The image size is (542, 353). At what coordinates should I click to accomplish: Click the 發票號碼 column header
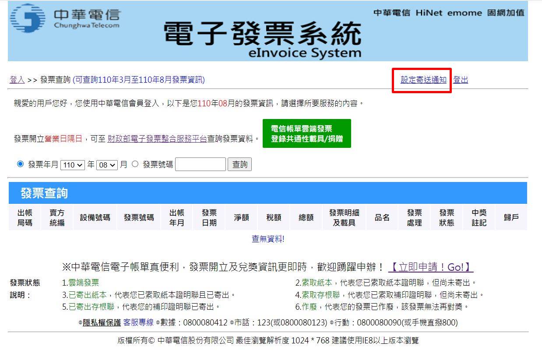click(x=139, y=218)
